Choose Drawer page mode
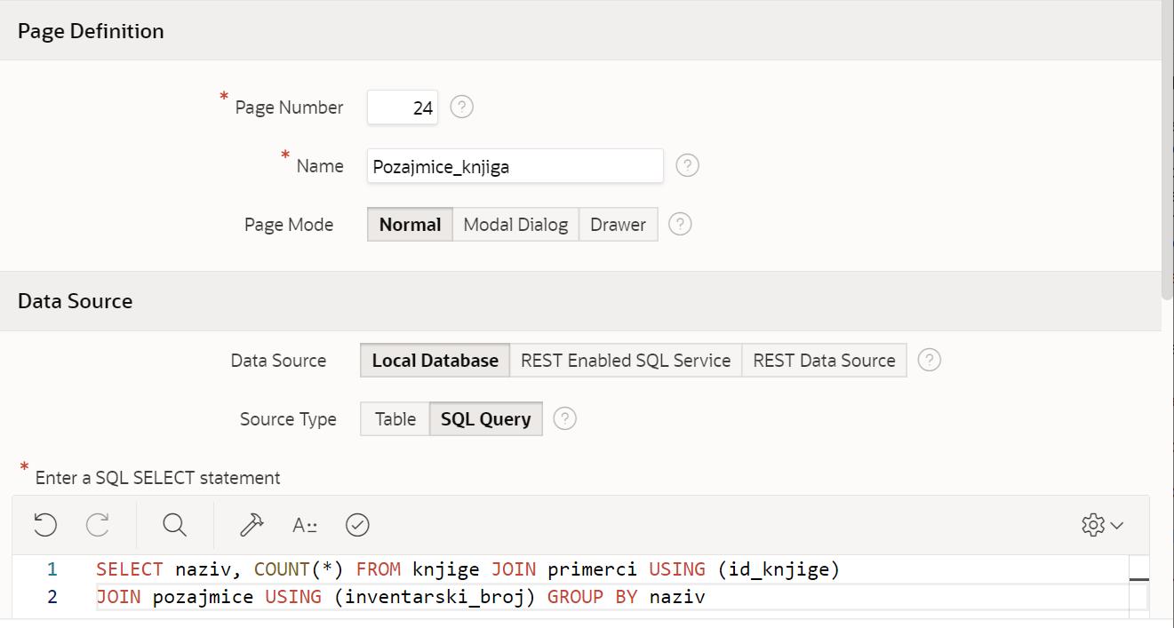 point(618,225)
